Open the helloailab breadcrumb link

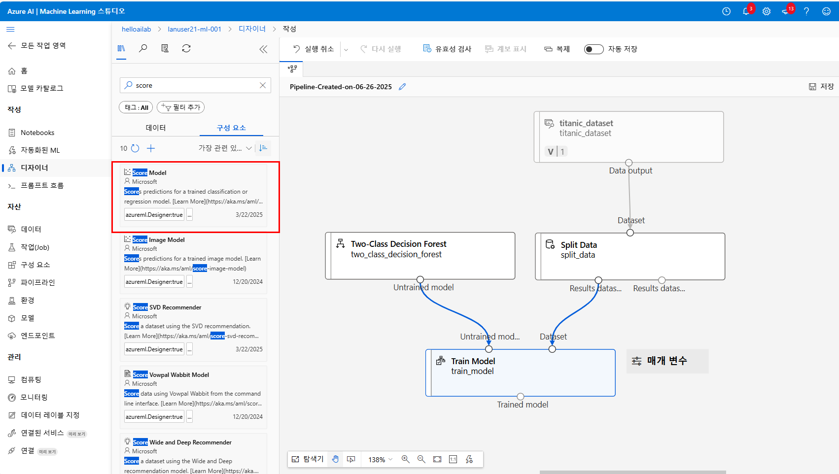coord(137,29)
